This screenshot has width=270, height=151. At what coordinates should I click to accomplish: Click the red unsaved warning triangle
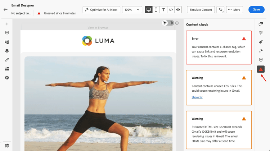coord(39,13)
